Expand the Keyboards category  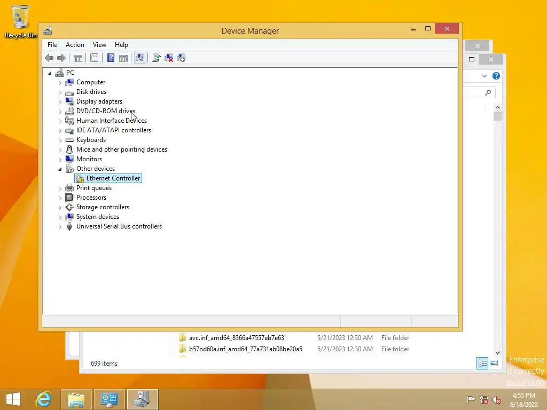tap(60, 140)
